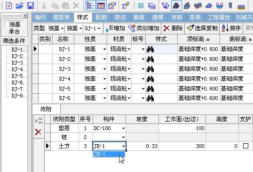Click red X delete icon in 依附 panel
This screenshot has width=253, height=172.
point(38,132)
